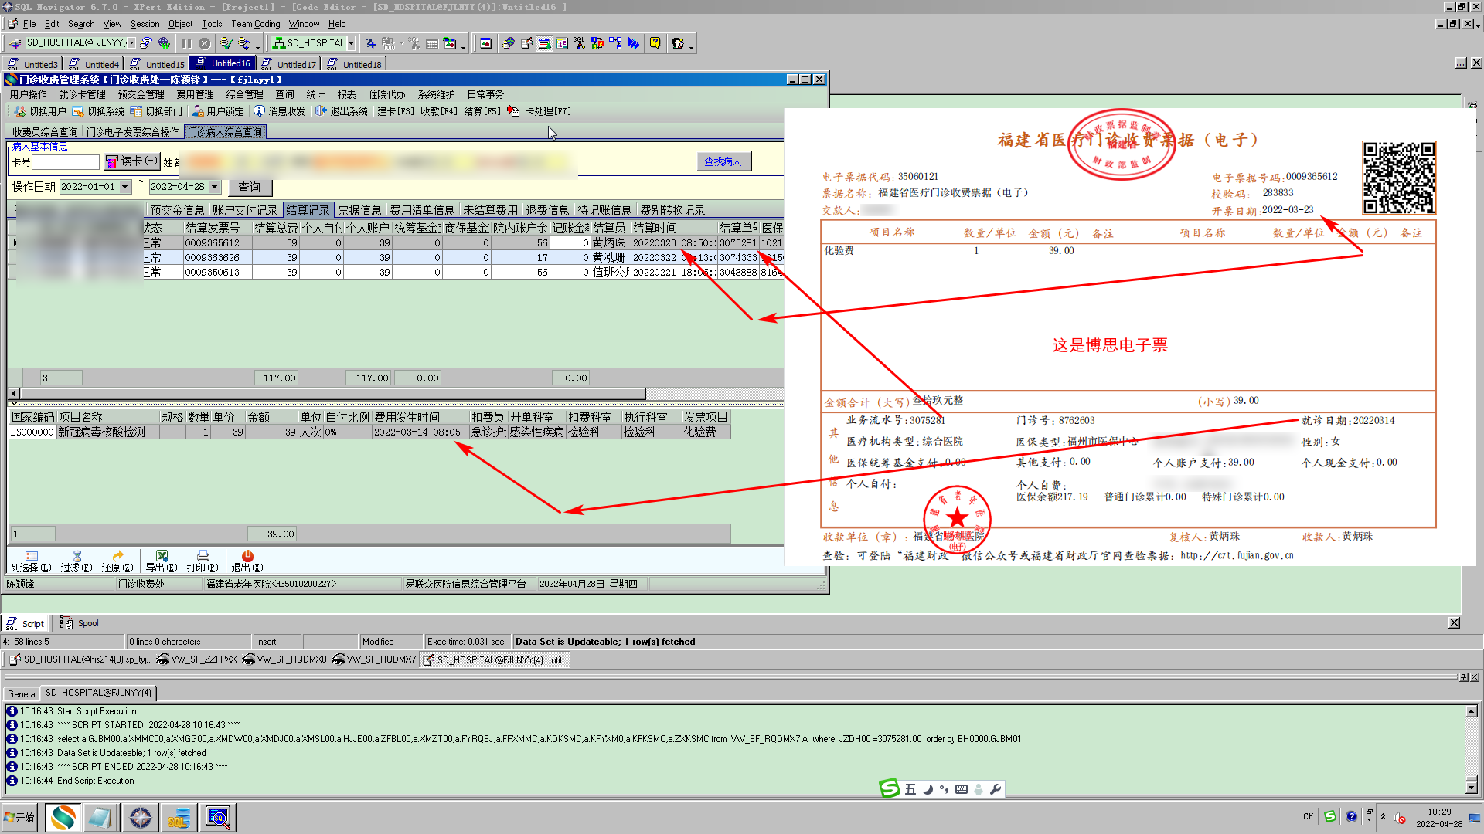
Task: Expand the SD_HOSPITAL schema combo box
Action: coord(351,43)
